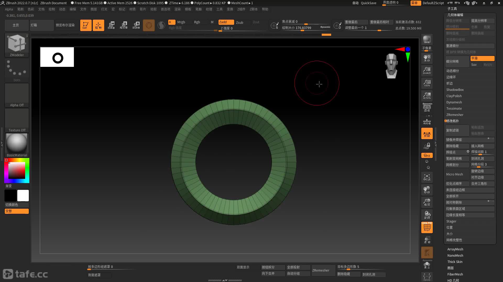Click the BPR render icon
This screenshot has height=282, width=503.
click(x=427, y=39)
